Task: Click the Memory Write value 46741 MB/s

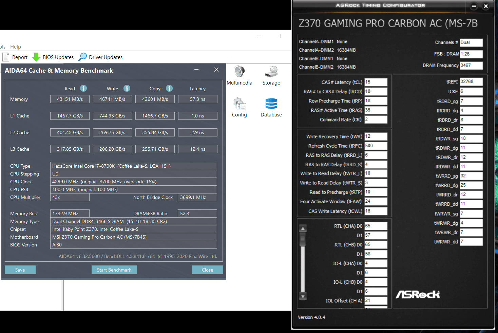Action: 112,99
